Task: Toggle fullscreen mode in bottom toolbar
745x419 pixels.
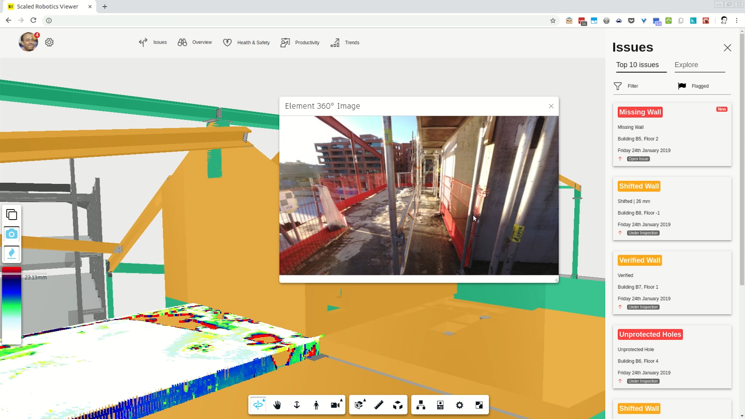Action: tap(479, 405)
